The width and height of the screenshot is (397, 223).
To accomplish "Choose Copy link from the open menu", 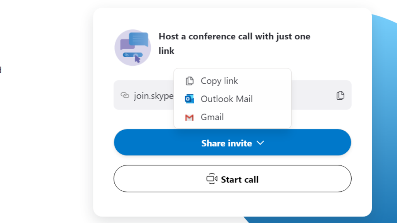I will click(219, 81).
